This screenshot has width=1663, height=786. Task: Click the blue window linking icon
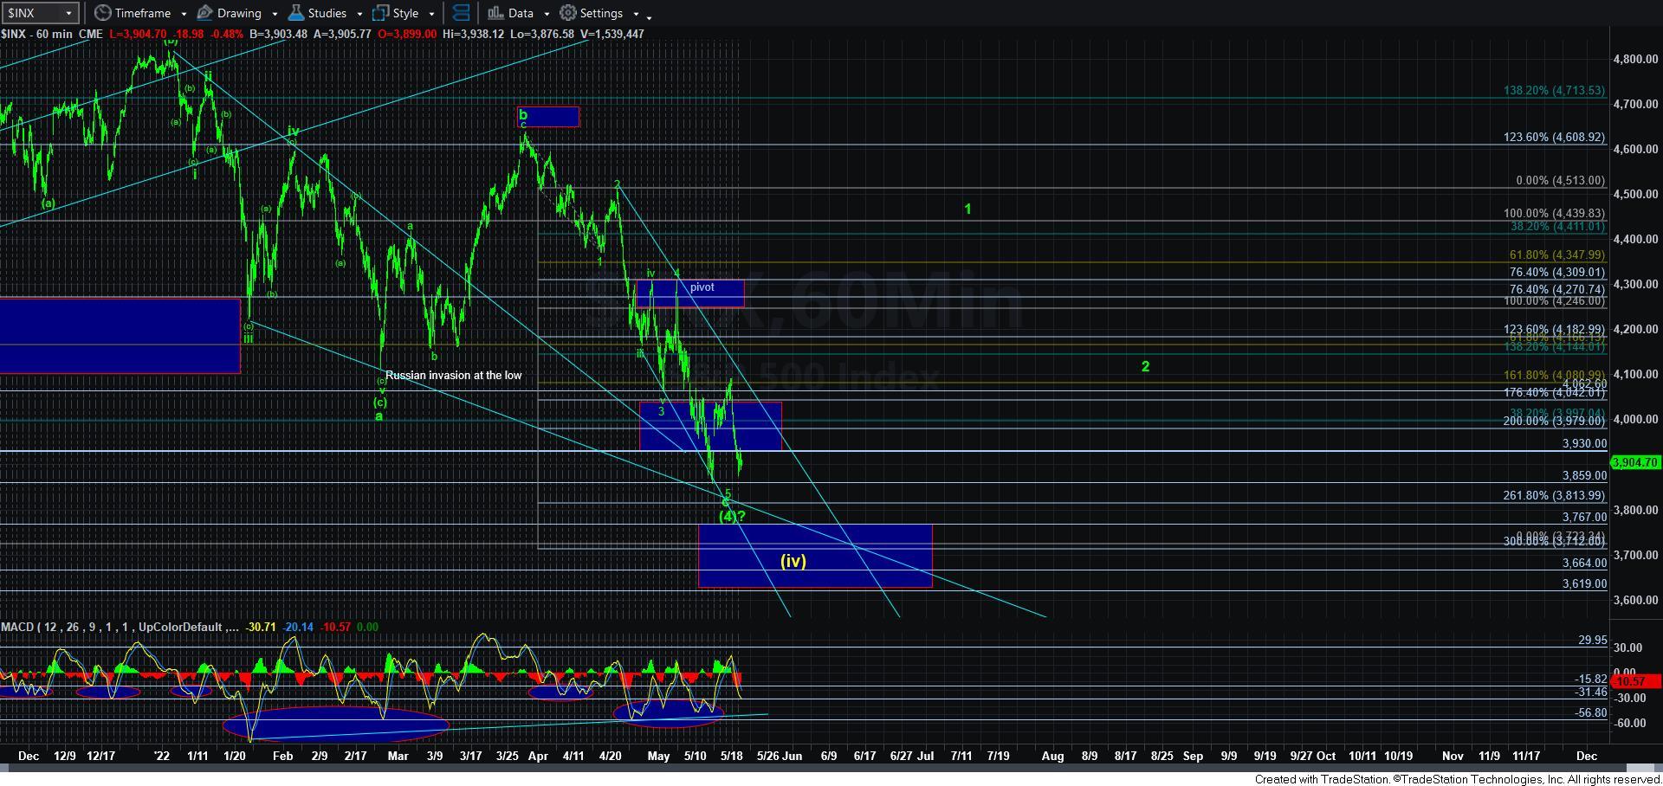pyautogui.click(x=461, y=13)
